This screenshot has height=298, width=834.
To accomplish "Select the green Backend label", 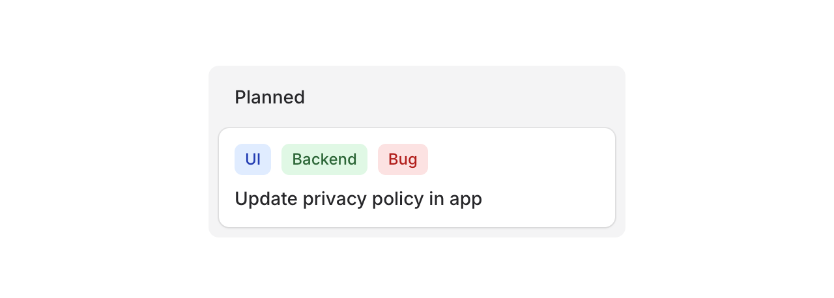I will (324, 159).
